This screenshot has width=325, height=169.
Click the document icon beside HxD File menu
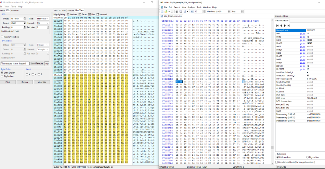click(x=162, y=7)
